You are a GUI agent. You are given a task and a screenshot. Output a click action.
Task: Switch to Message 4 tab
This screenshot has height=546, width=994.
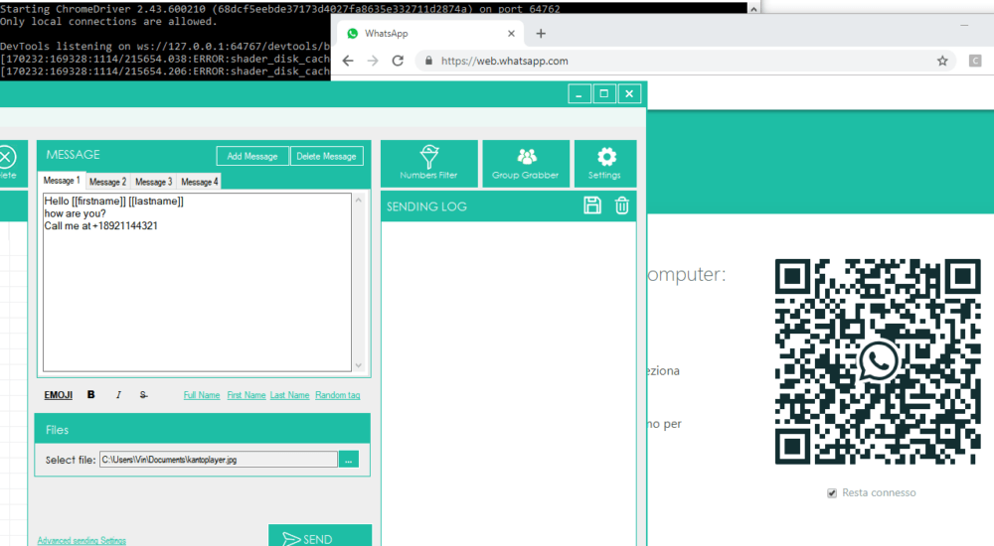[200, 182]
